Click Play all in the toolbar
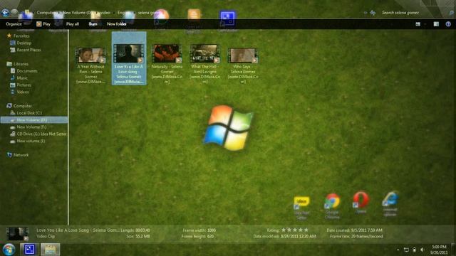The image size is (456, 256). coord(73,24)
